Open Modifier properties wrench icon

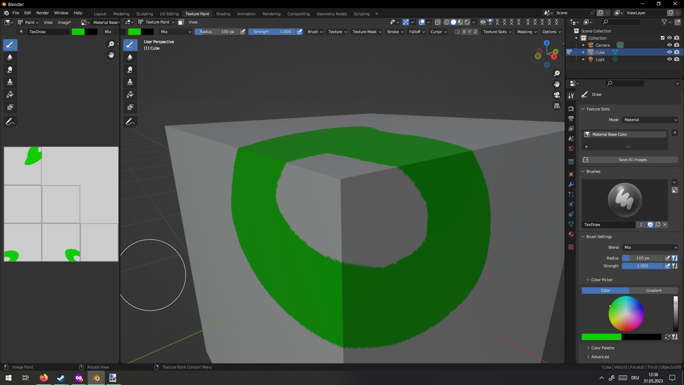571,184
